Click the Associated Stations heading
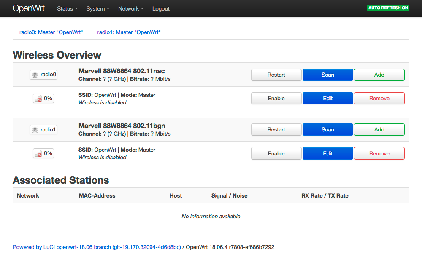 pyautogui.click(x=61, y=180)
